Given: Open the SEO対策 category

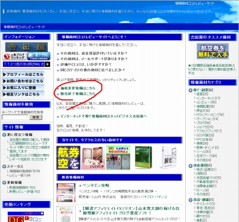Looking at the screenshot, I should tap(205, 135).
